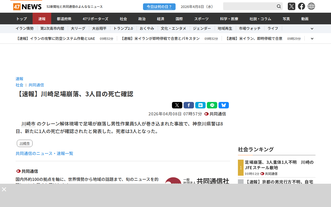Click the 共同通信 source label beside timestamp
The width and height of the screenshot is (331, 207).
(218, 114)
